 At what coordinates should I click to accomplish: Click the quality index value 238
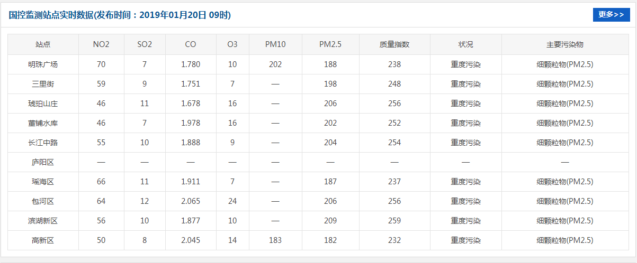coord(394,64)
